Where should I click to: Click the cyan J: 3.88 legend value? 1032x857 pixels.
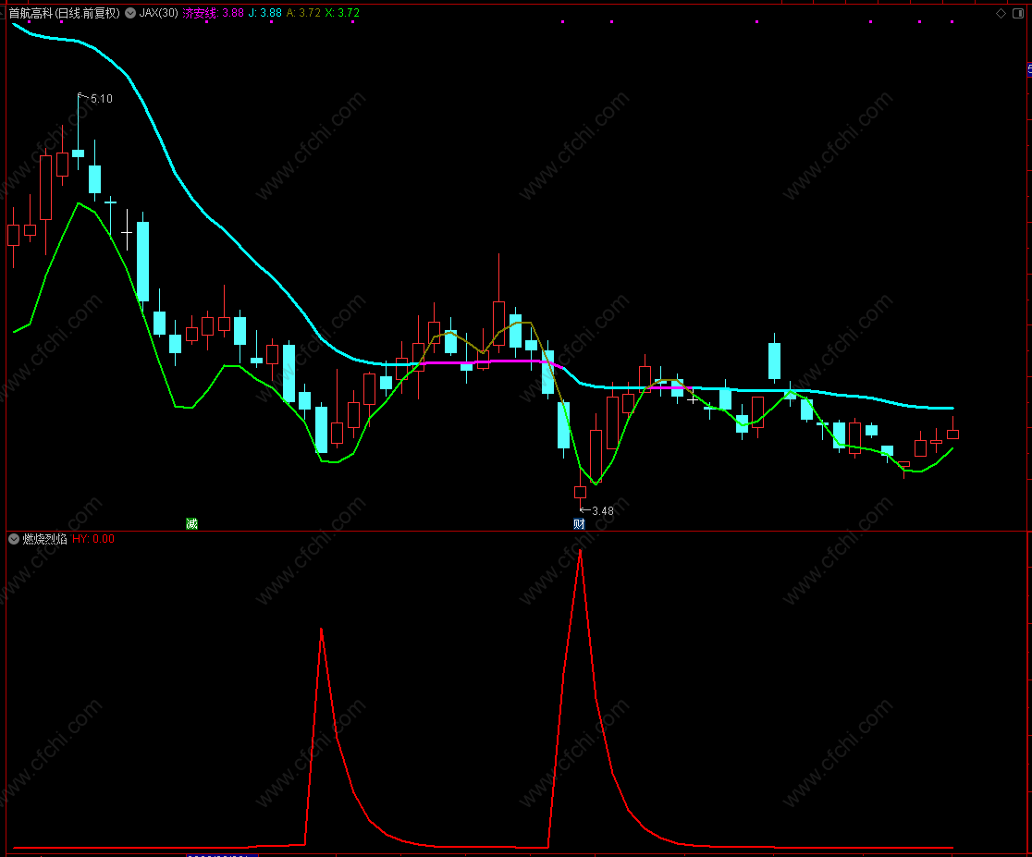pos(265,13)
